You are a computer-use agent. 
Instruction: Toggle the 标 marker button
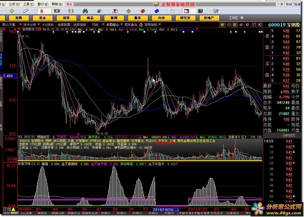222,25
